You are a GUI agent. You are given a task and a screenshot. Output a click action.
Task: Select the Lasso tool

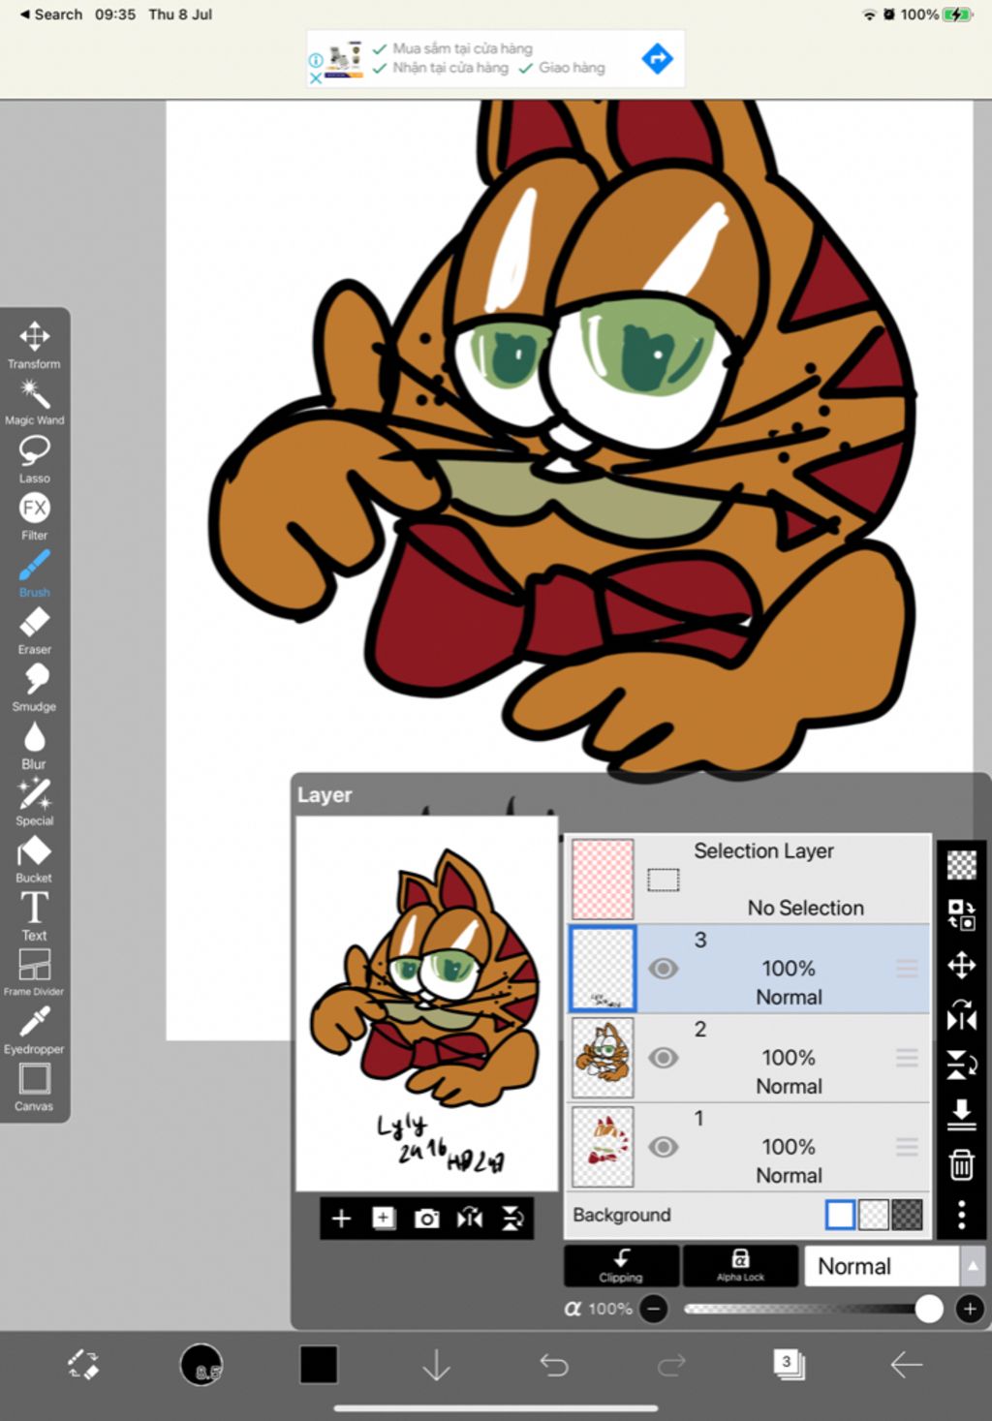34,459
